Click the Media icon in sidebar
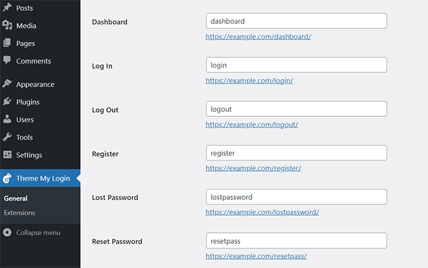The height and width of the screenshot is (268, 428). (x=8, y=25)
